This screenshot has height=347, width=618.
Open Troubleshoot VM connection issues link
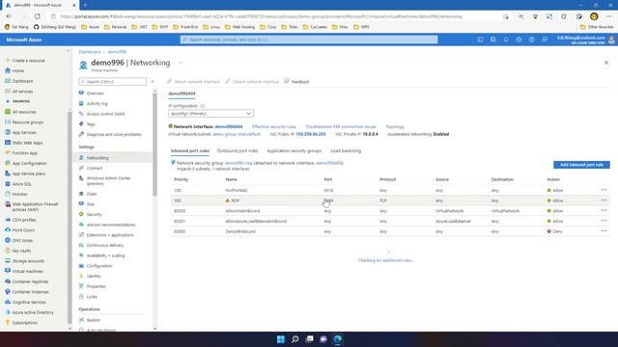(341, 126)
